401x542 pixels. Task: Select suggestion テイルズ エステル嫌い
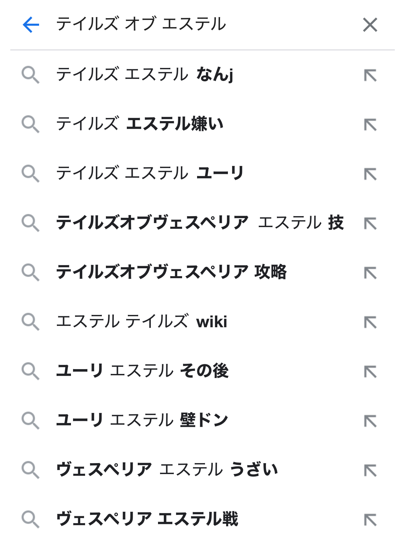pos(200,124)
